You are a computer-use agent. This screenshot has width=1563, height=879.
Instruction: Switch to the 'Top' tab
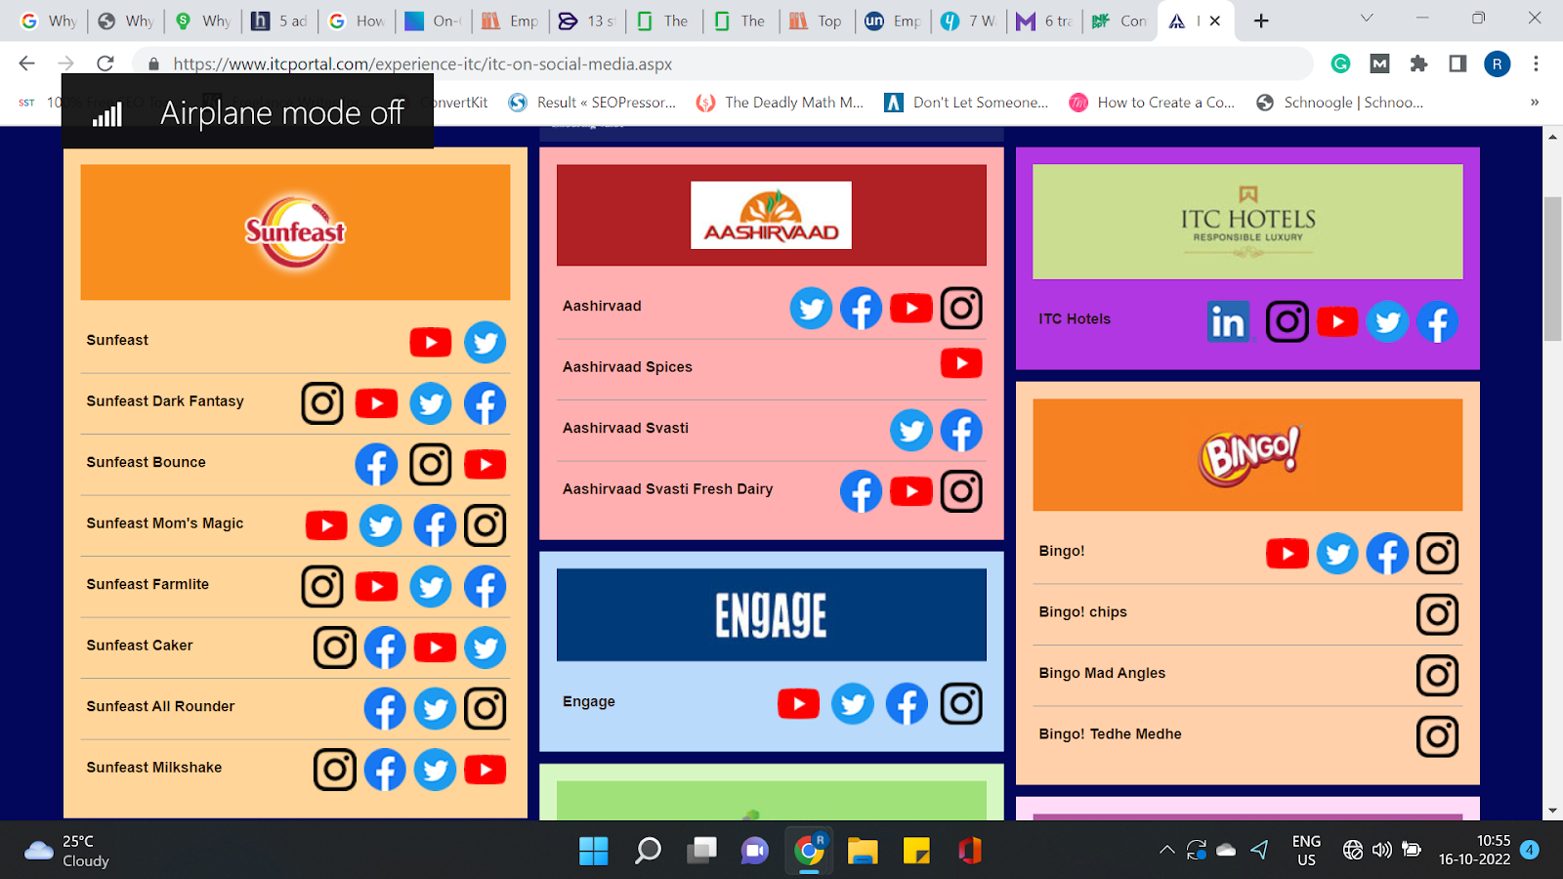[x=817, y=21]
